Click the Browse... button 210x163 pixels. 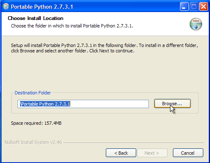pos(172,104)
